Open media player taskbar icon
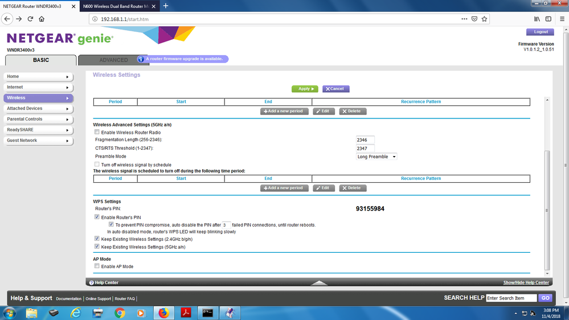The height and width of the screenshot is (320, 569). (x=141, y=313)
